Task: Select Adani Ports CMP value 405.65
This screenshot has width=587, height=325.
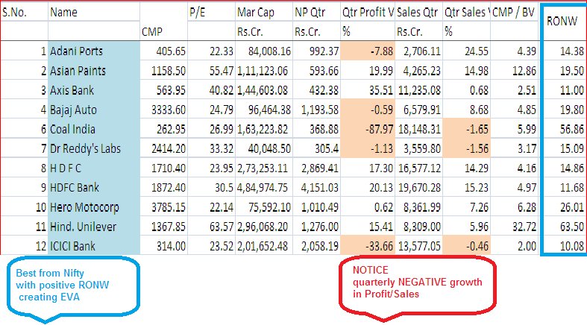Action: [x=163, y=51]
